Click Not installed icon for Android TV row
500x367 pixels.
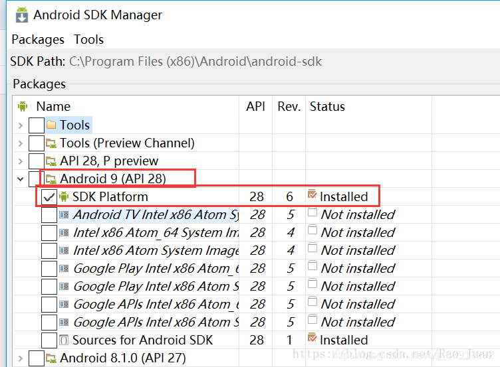[312, 212]
